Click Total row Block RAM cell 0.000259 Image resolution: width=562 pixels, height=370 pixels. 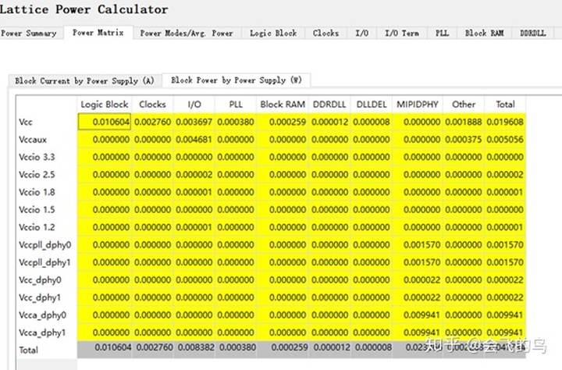click(x=283, y=350)
